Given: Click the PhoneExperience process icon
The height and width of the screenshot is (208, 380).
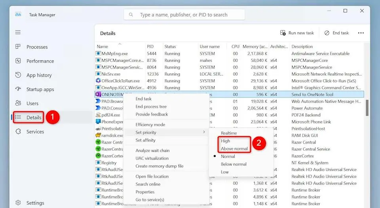Looking at the screenshot, I should [x=98, y=122].
